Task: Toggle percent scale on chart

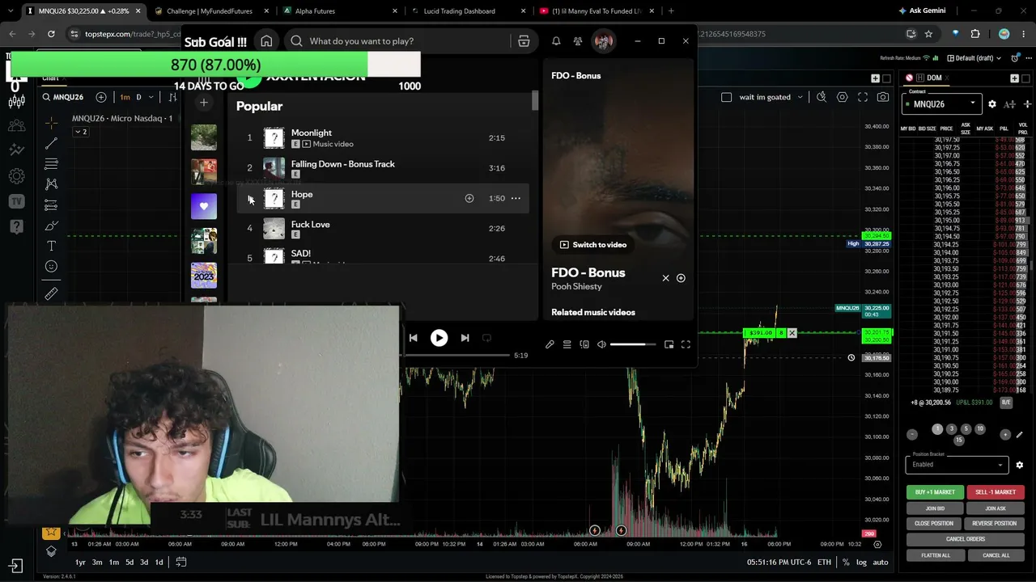Action: point(846,562)
